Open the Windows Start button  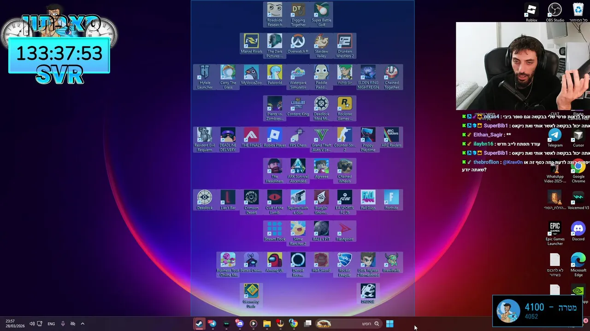click(x=389, y=324)
